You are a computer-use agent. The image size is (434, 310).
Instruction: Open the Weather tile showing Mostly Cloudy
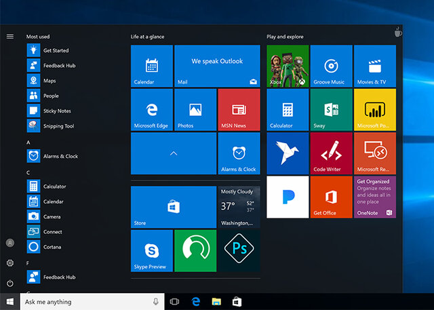tap(239, 207)
